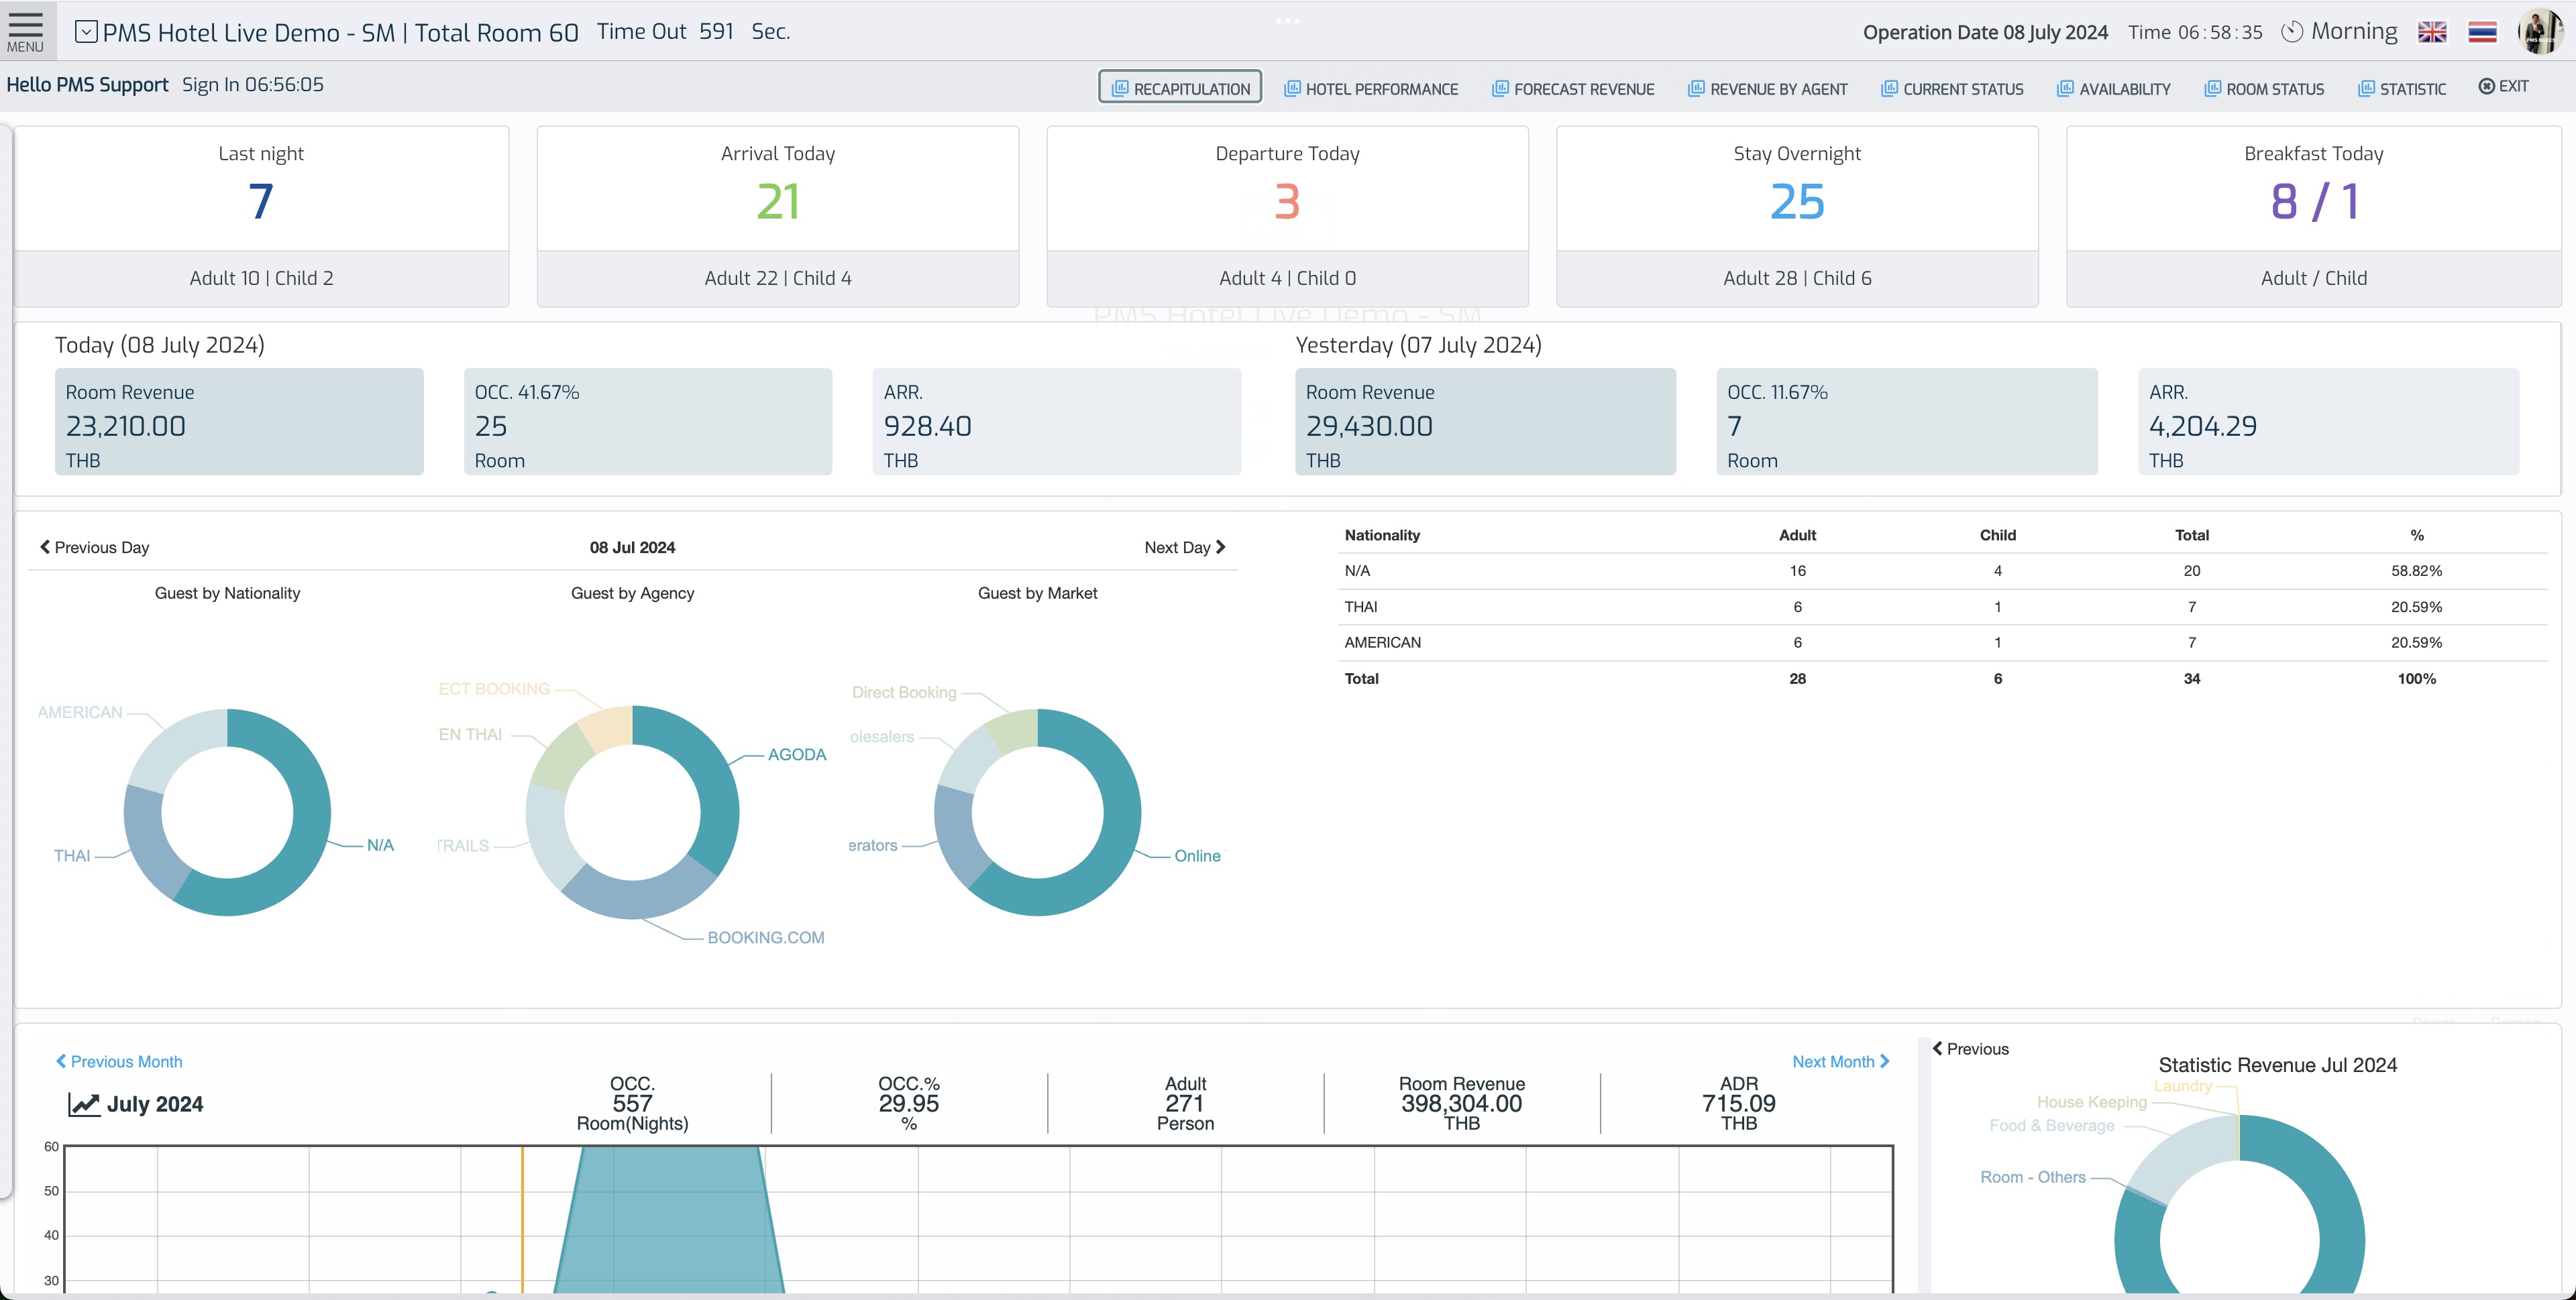The height and width of the screenshot is (1300, 2576).
Task: Open the CURRENT STATUS tab
Action: (x=1952, y=89)
